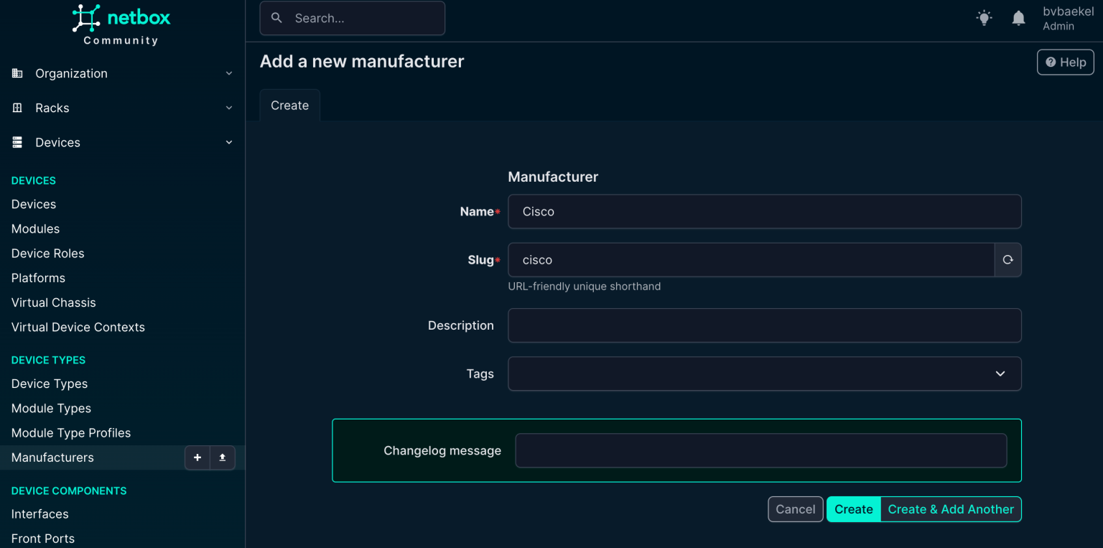Open notifications via the bell icon

[x=1018, y=17]
